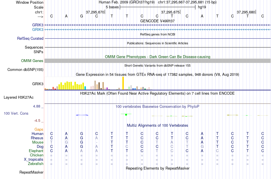Click the tallest yellow GTEx expression bar

(x=123, y=83)
